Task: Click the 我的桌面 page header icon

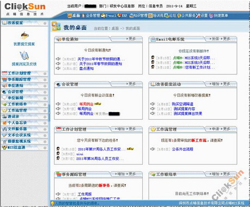Action: tap(56, 26)
